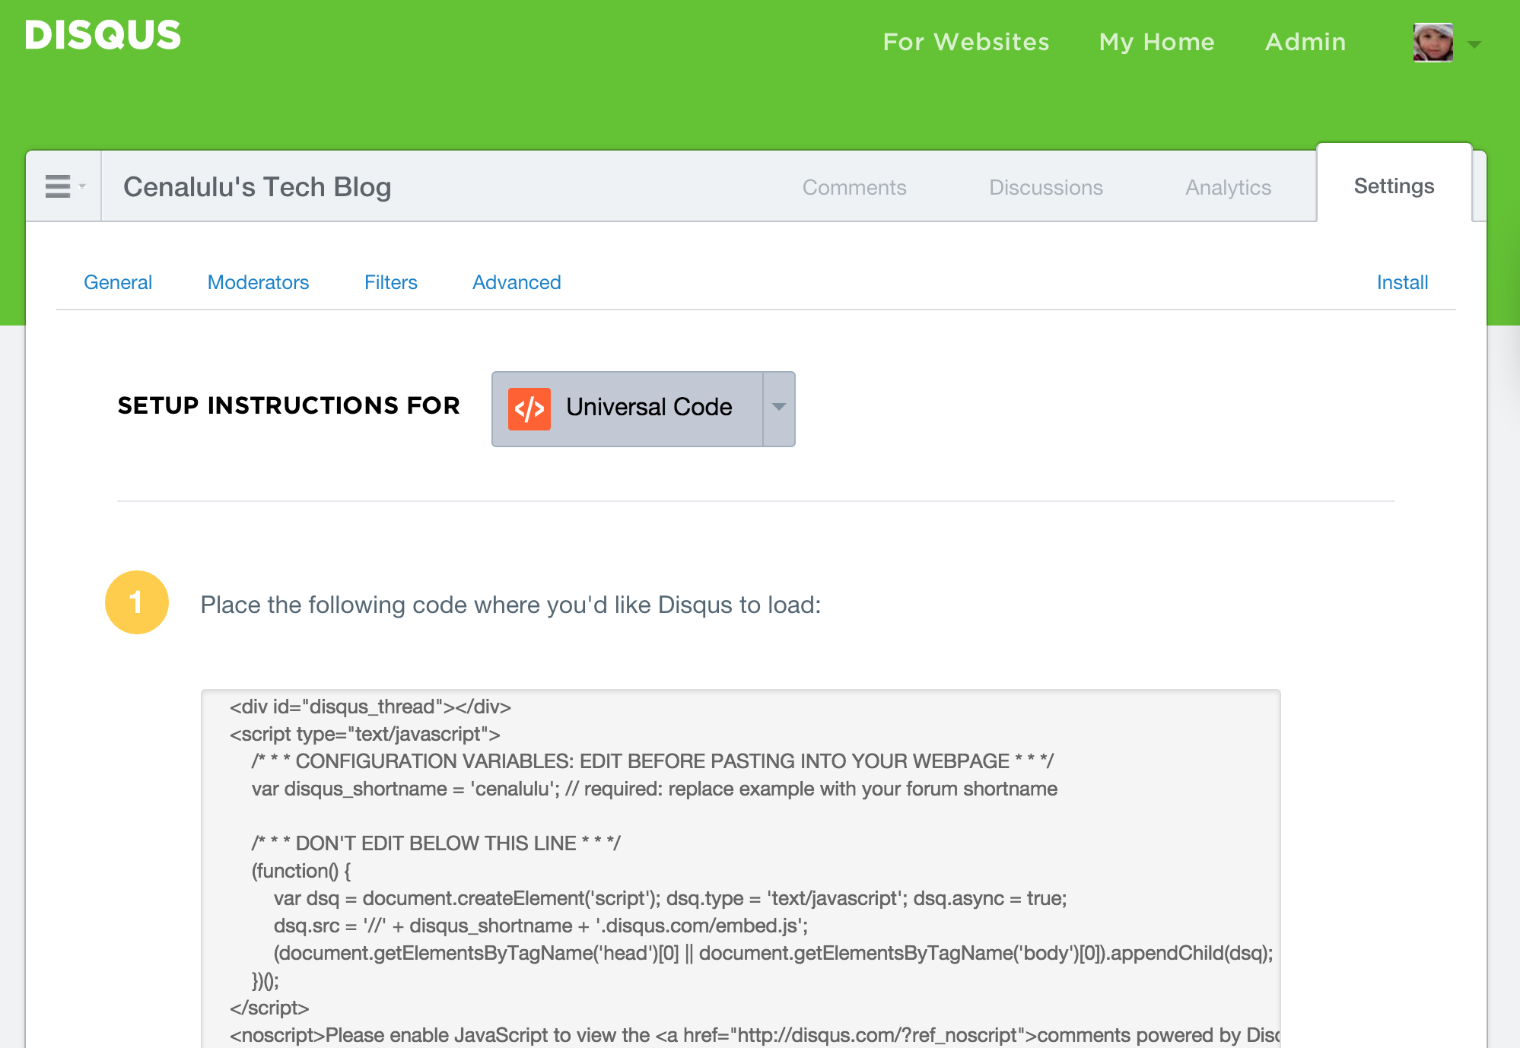Click the 'DON'T EDIT BELOW THIS LINE' comment
1520x1048 pixels.
(436, 843)
